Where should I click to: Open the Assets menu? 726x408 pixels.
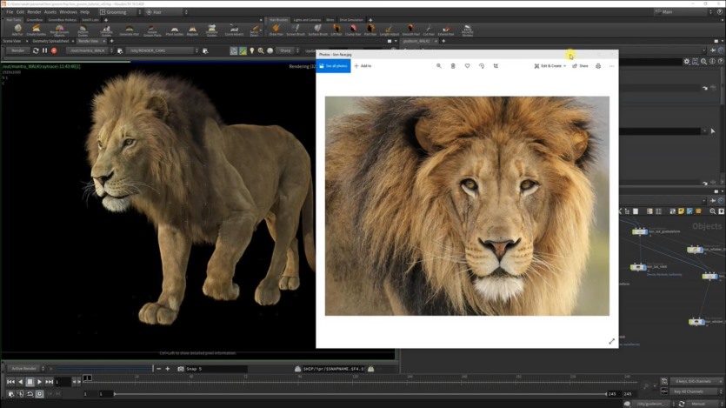click(50, 12)
